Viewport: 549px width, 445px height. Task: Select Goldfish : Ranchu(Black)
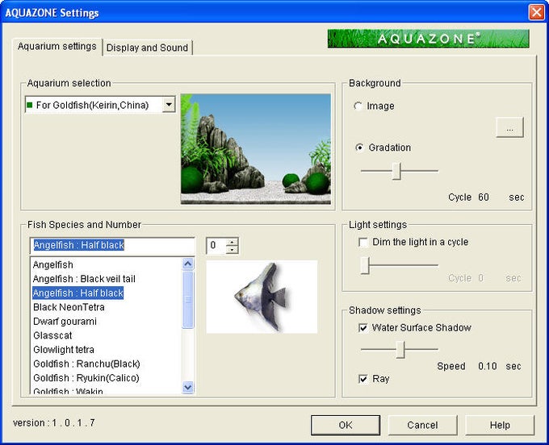coord(86,364)
